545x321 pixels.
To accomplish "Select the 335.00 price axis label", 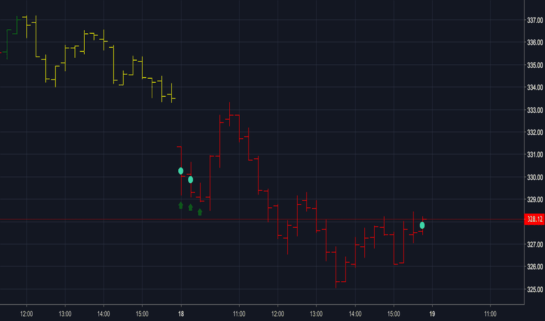I will (x=535, y=65).
